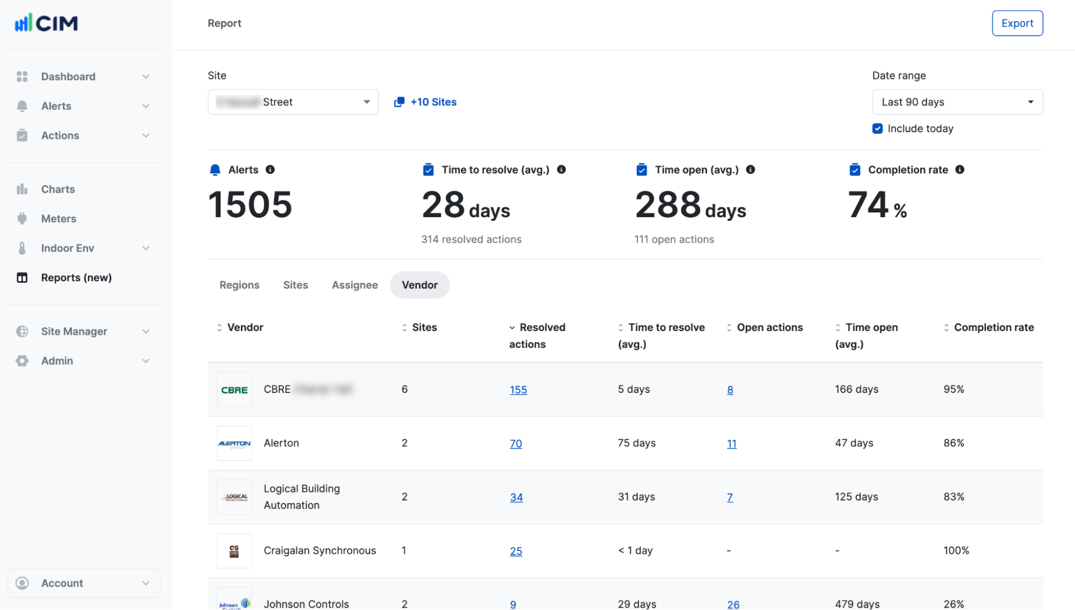Expand the Site Manager menu chevron
This screenshot has width=1075, height=610.
tap(146, 332)
